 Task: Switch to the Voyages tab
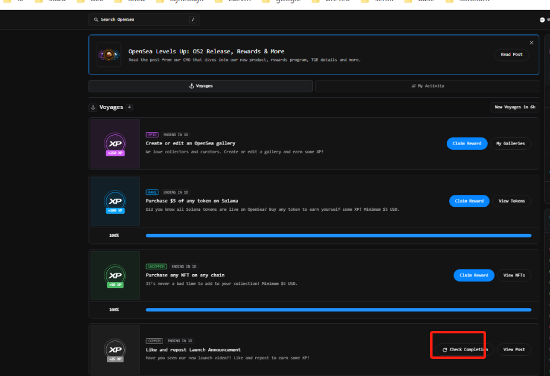click(201, 86)
